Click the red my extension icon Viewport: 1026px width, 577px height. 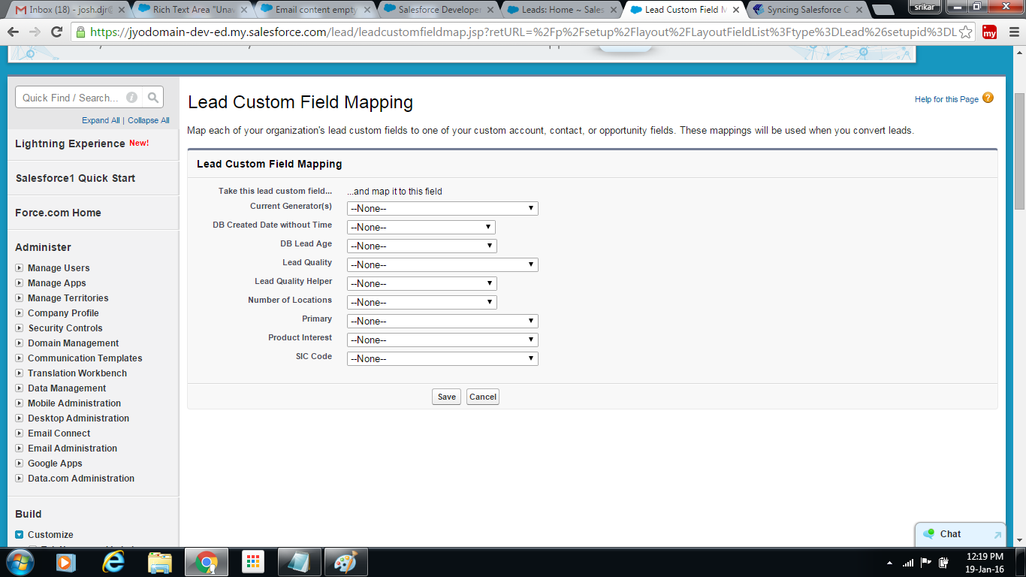pos(989,32)
